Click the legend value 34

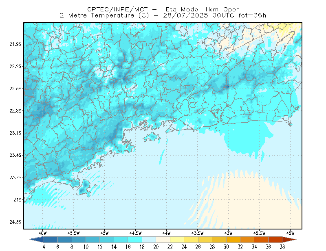pos(254,247)
